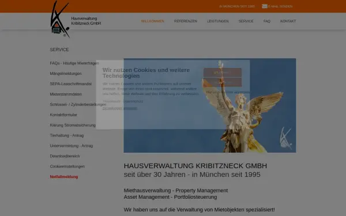Open the Mieterstammdaten sidebar link
Screen dimensions: 346x216
(66, 94)
